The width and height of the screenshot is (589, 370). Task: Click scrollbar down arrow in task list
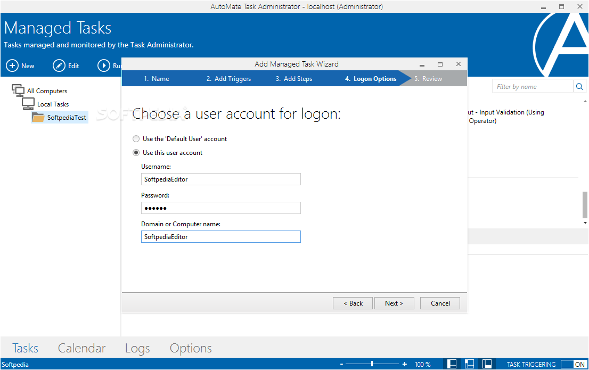pos(585,223)
